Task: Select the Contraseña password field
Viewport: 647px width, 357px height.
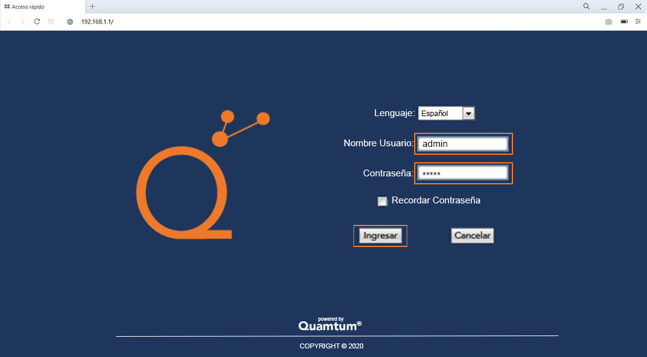Action: point(463,173)
